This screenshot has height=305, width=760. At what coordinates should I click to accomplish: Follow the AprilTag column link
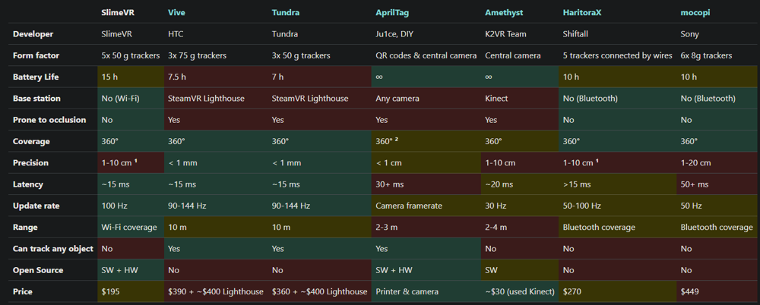tap(394, 13)
